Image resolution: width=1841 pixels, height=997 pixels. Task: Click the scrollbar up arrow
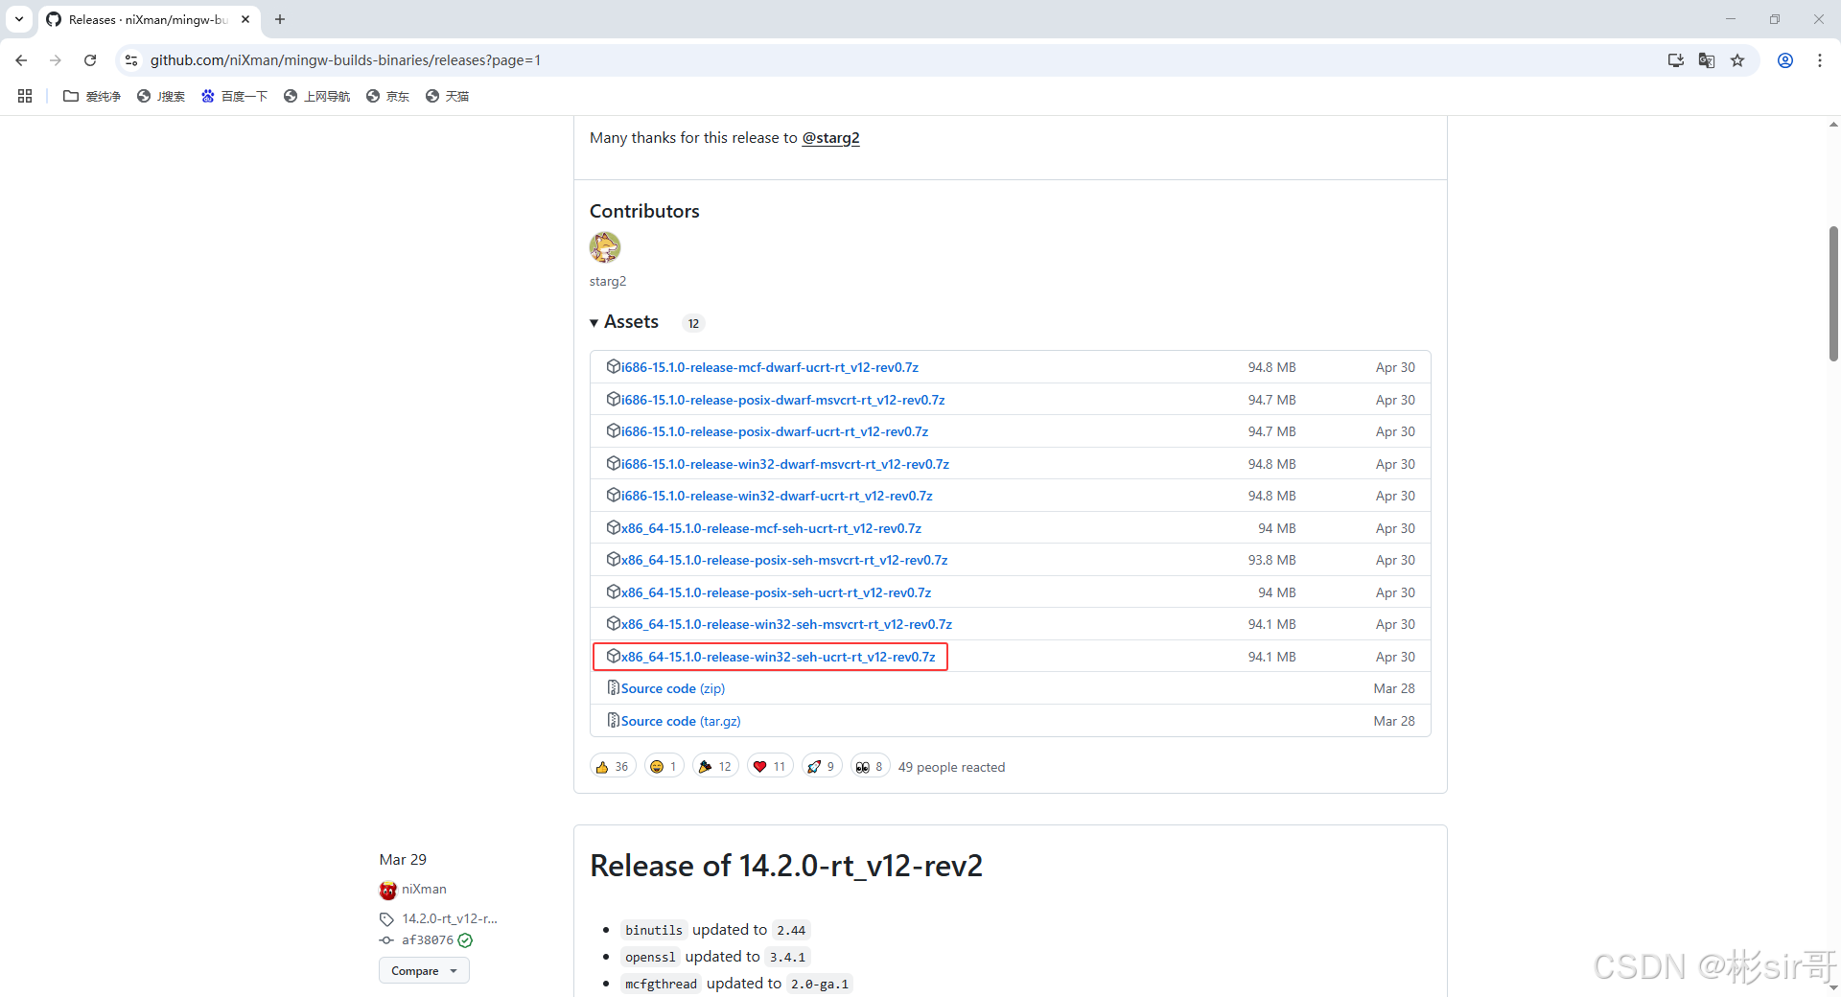point(1833,125)
